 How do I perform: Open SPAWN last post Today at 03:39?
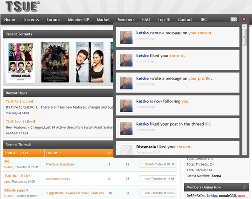coord(158,164)
